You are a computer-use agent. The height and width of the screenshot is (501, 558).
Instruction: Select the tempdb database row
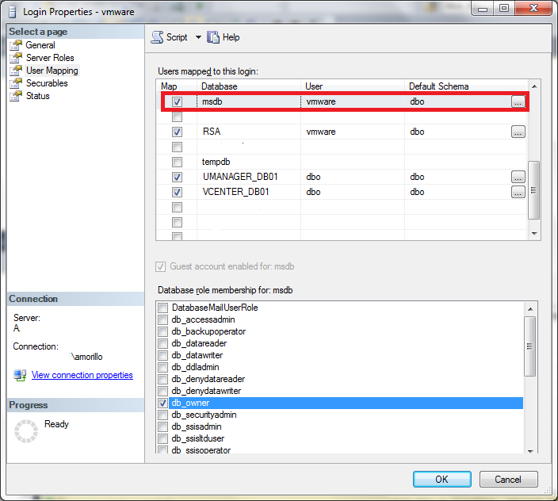point(342,162)
